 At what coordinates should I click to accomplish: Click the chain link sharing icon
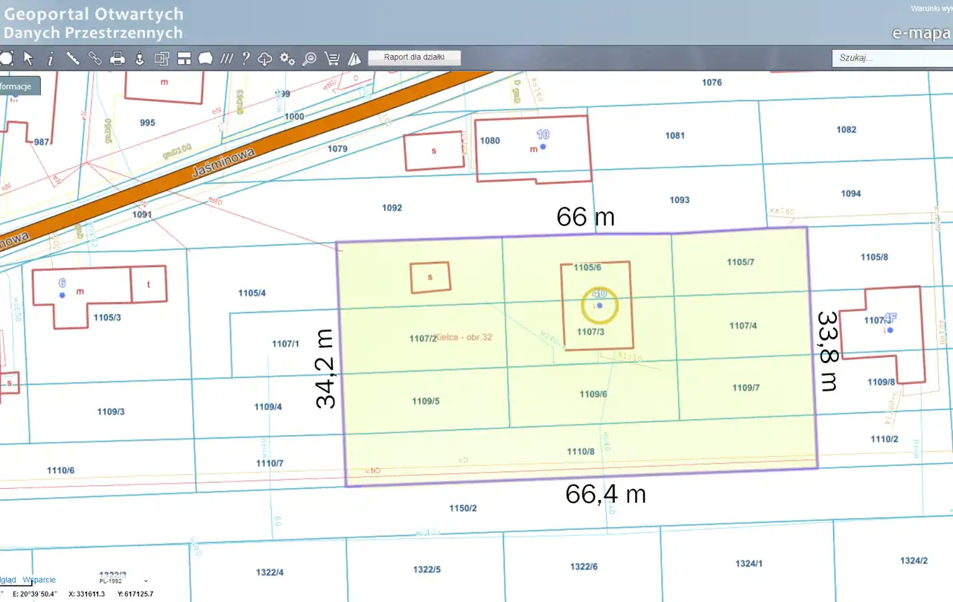click(x=95, y=58)
